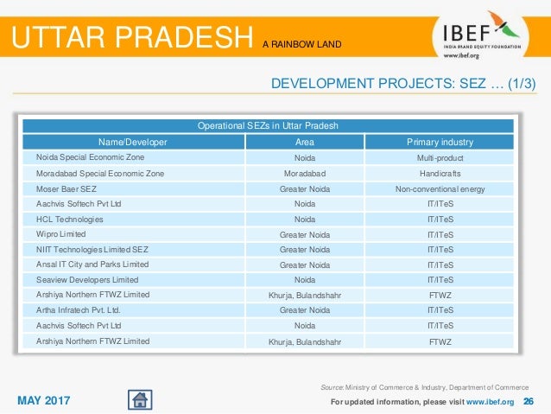The height and width of the screenshot is (414, 551).
Task: Select Artha Infratech Pvt. Ltd. cell
Action: coord(133,310)
